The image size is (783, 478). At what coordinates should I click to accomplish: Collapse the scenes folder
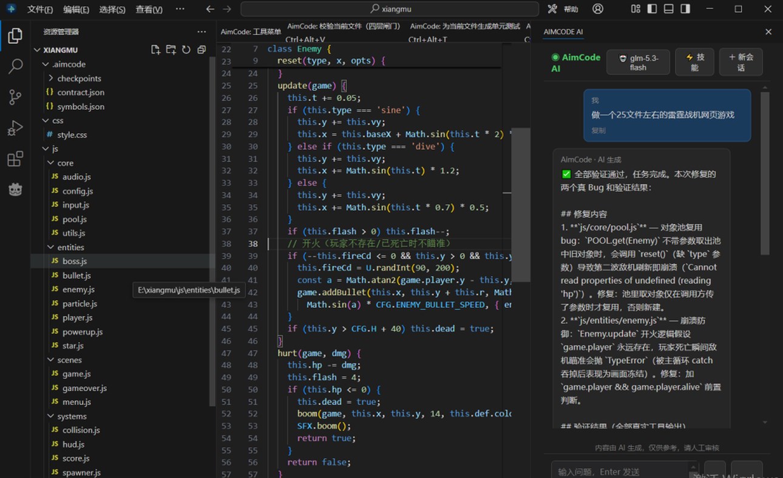(51, 360)
